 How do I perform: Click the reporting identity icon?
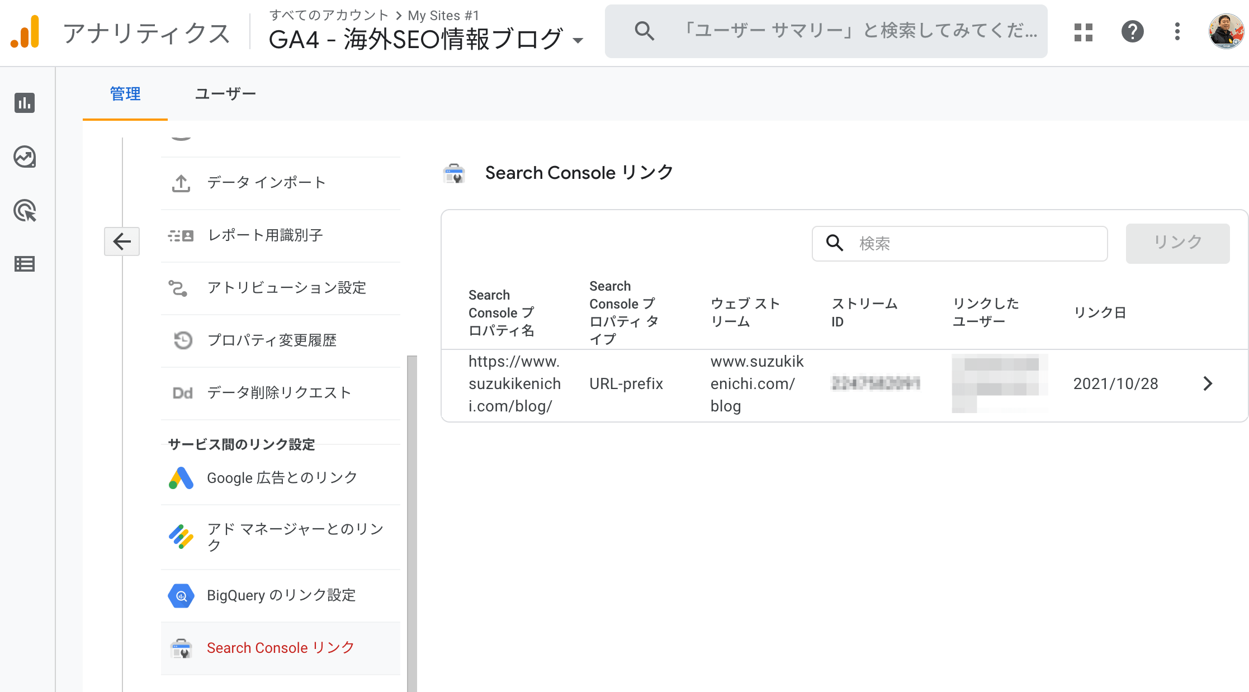[x=181, y=235]
